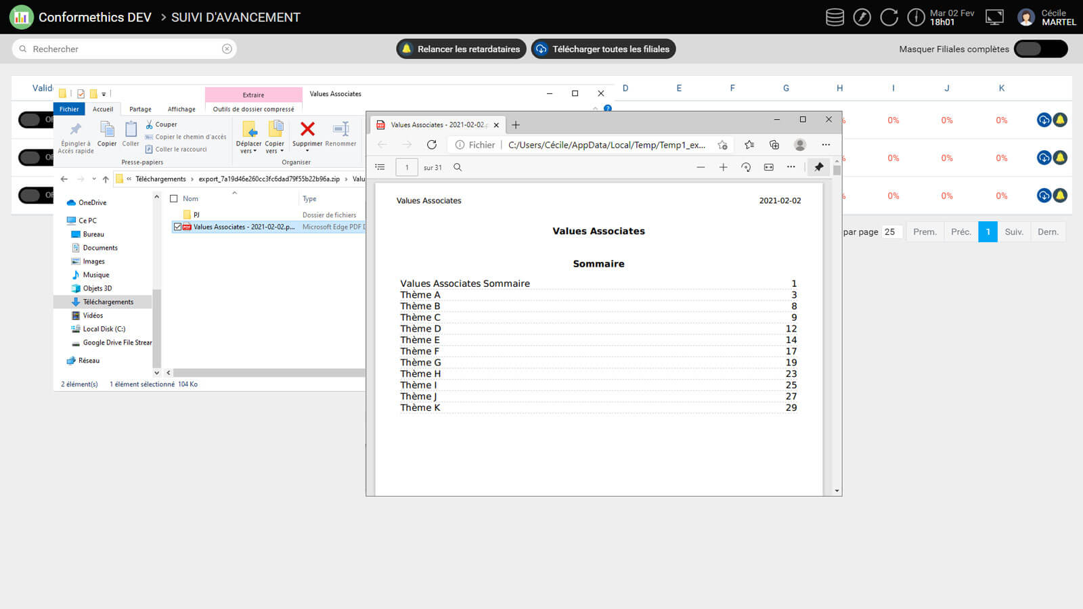Click Renommer in Explorer ribbon
The width and height of the screenshot is (1083, 609).
pos(340,133)
